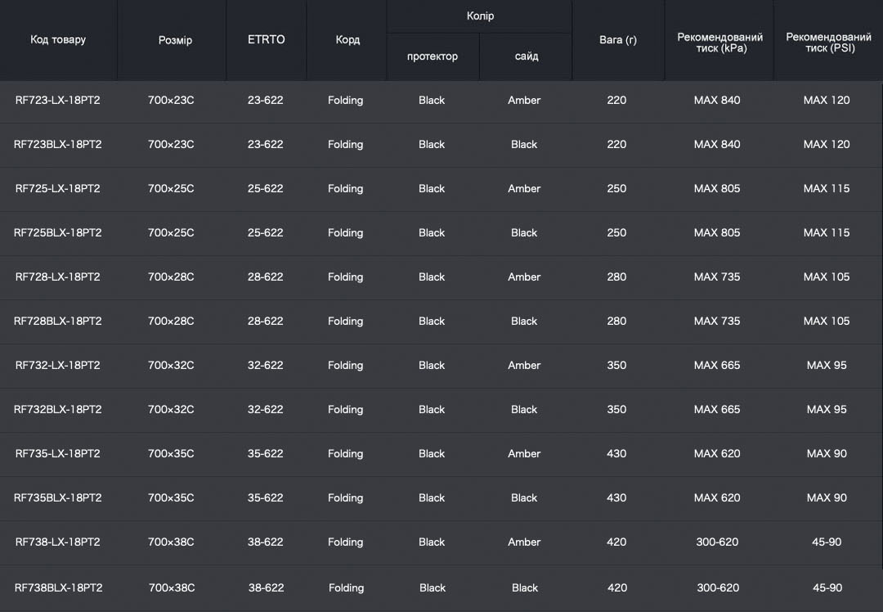Click the Рекомендований тиск (kPa) header

click(x=720, y=43)
